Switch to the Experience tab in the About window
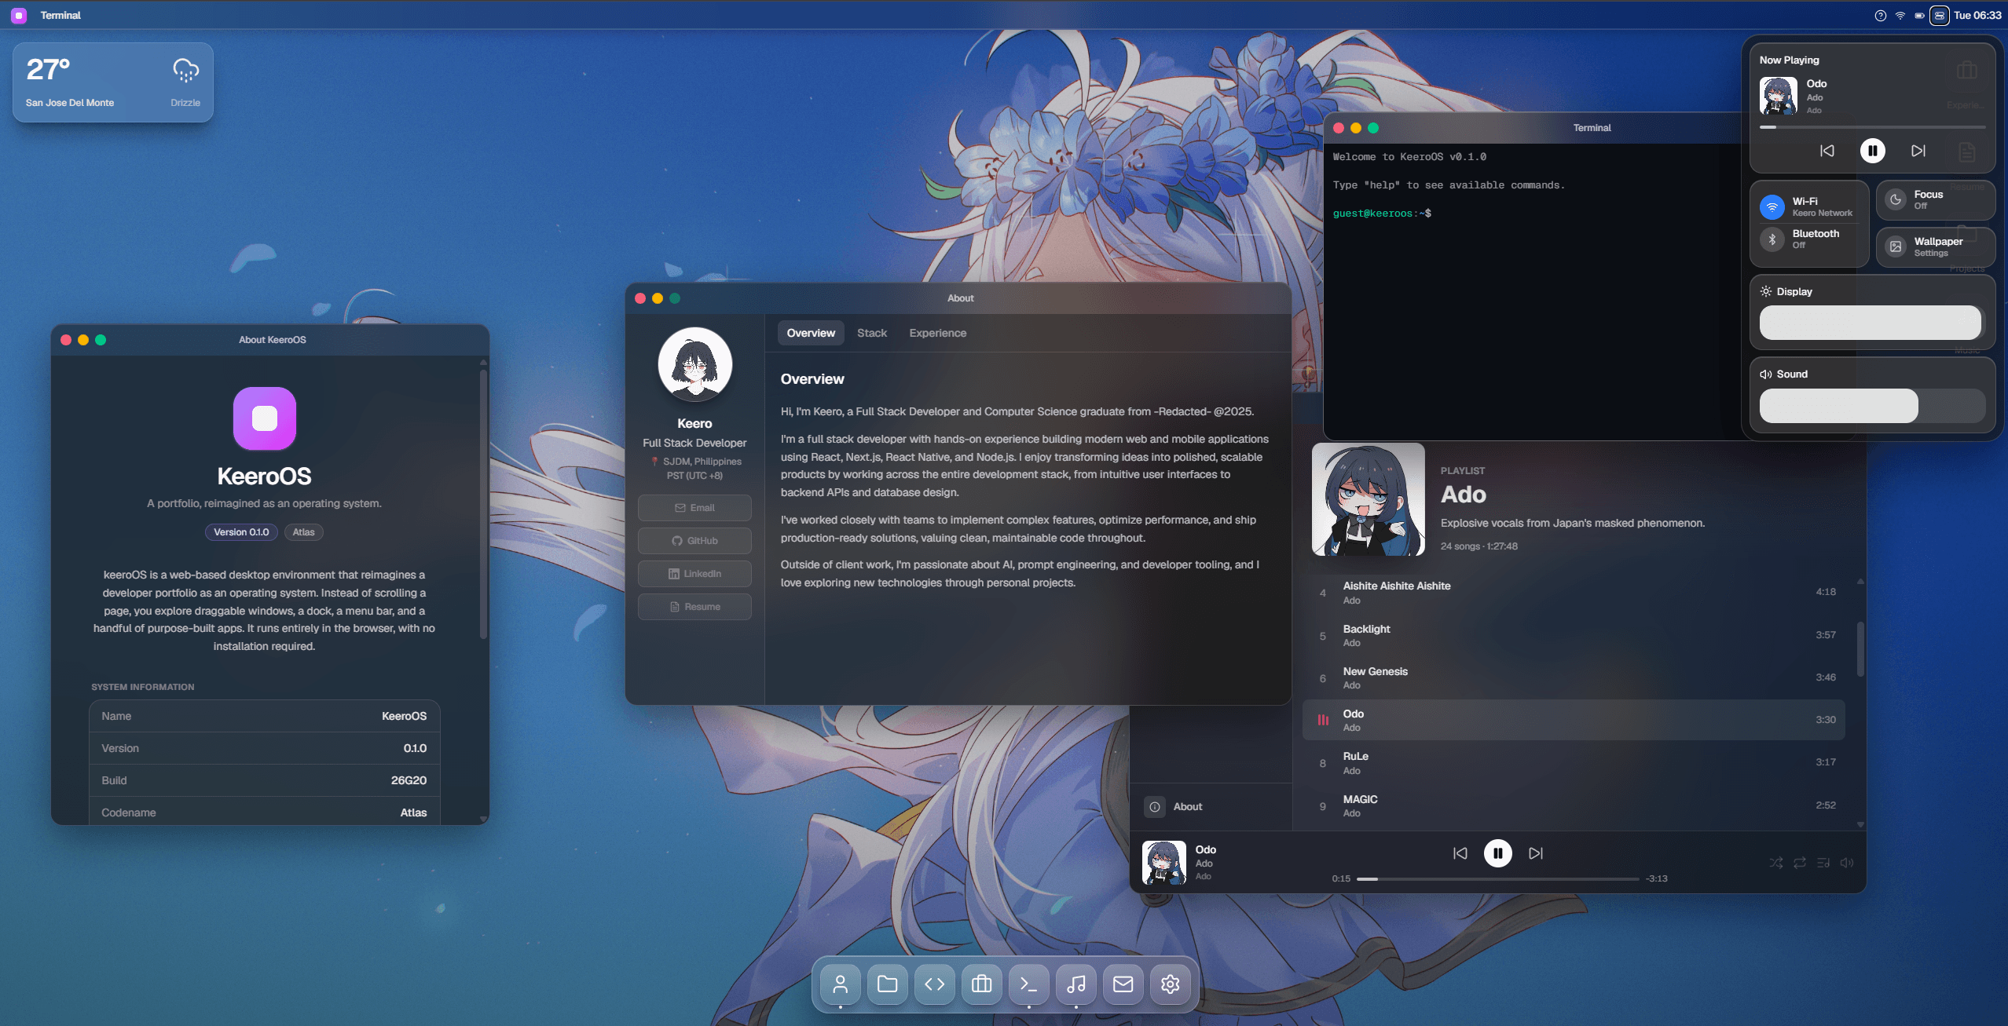The width and height of the screenshot is (2008, 1026). 937,333
